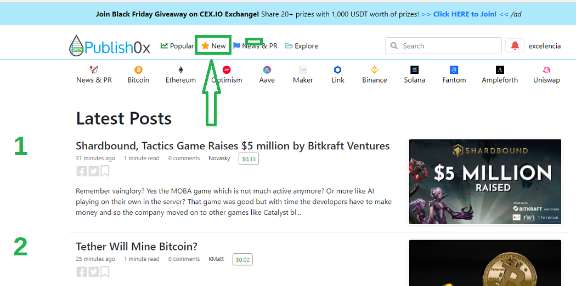Open the Shardbound $5 Million Raised thumbnail
Screen dimensions: 576x286
click(x=485, y=181)
